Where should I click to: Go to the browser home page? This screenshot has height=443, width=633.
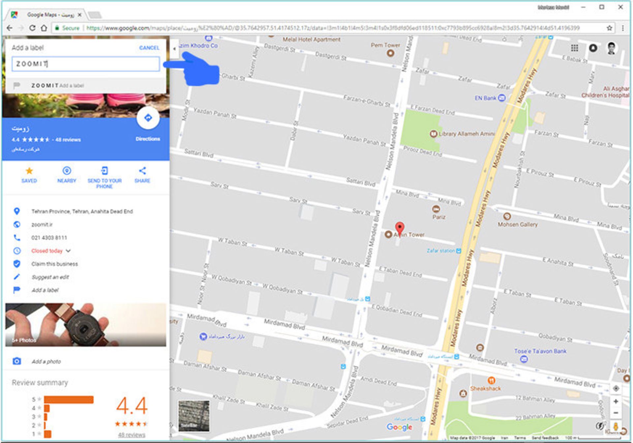pyautogui.click(x=44, y=28)
